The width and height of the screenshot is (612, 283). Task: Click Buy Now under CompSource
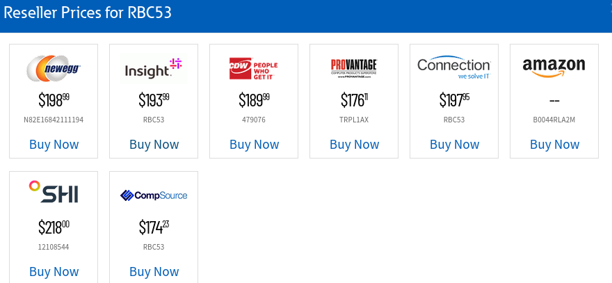(x=154, y=271)
